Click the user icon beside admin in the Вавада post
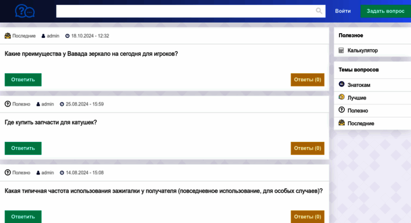Viewport: 411px width, 223px height. [x=43, y=36]
